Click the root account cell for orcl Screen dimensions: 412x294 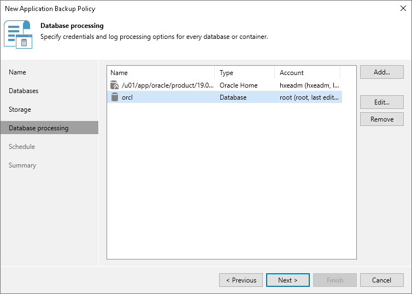309,97
